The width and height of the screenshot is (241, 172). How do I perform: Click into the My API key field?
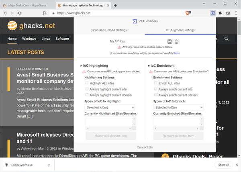pyautogui.click(x=146, y=41)
